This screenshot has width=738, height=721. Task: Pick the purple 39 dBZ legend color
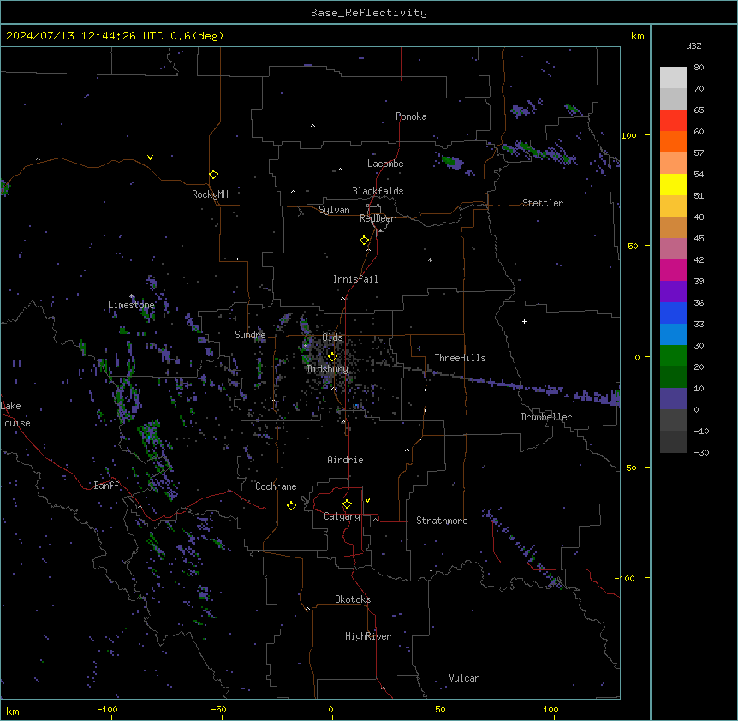point(673,292)
